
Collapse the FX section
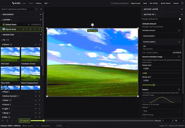(40, 40)
